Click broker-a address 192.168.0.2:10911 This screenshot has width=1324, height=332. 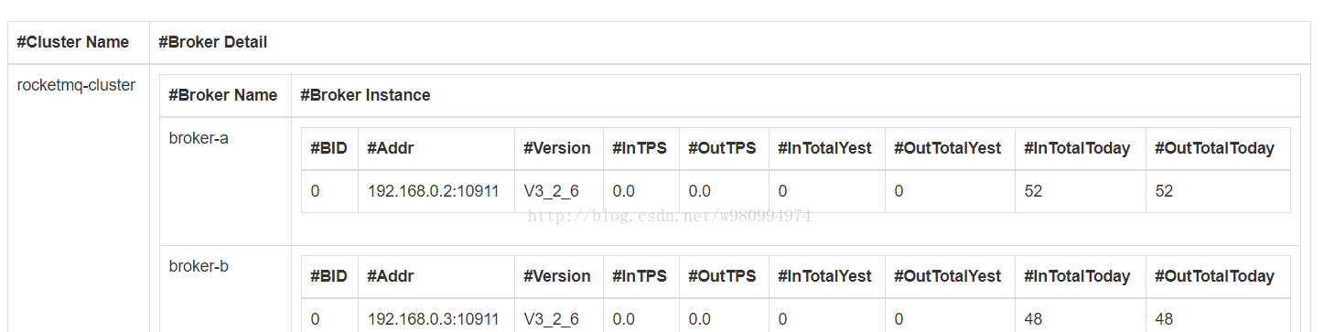point(434,191)
